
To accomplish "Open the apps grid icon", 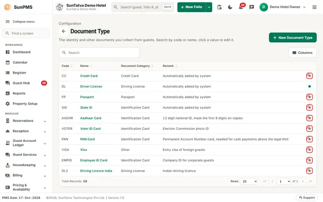I will coord(314,7).
